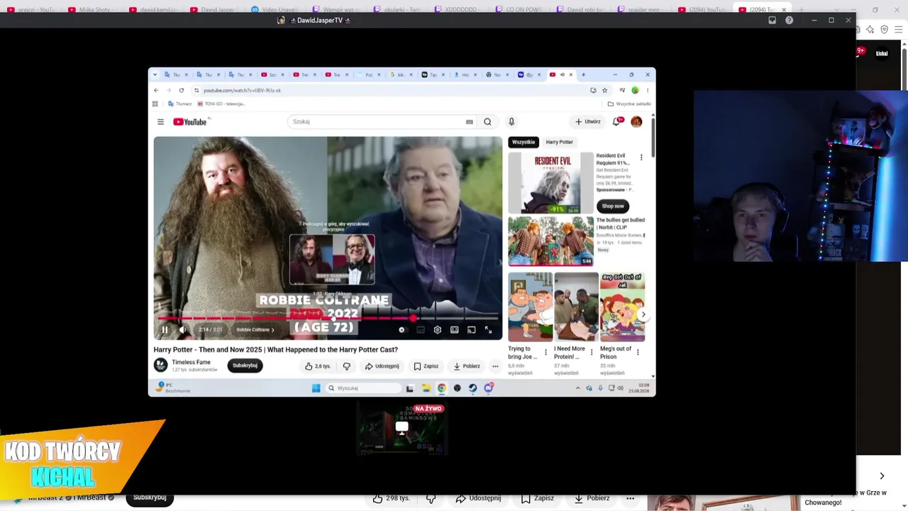The height and width of the screenshot is (511, 908).
Task: Open on-screen keyboard in YouTube search
Action: point(469,122)
